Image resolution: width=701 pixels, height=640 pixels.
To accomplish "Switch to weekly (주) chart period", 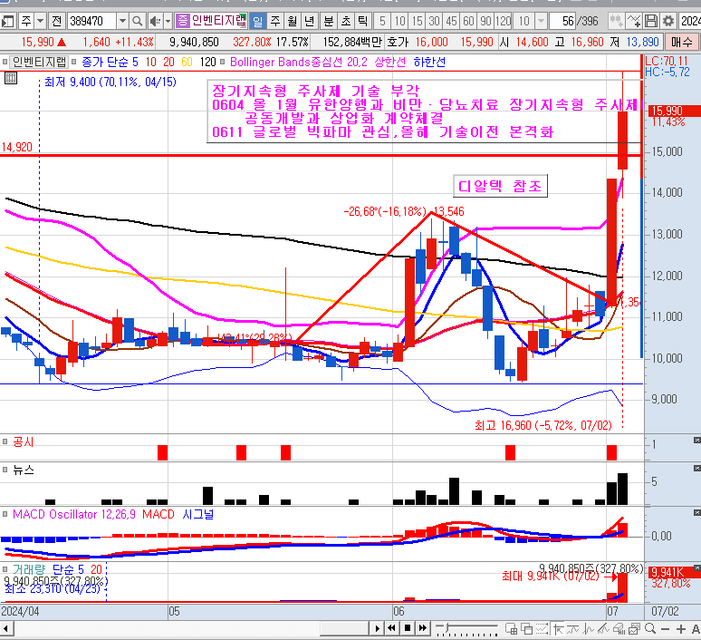I will click(x=275, y=20).
